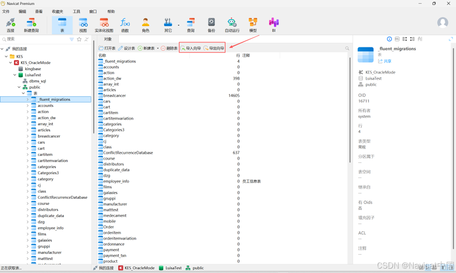Click the object list vertical scrollbar

(x=350, y=110)
